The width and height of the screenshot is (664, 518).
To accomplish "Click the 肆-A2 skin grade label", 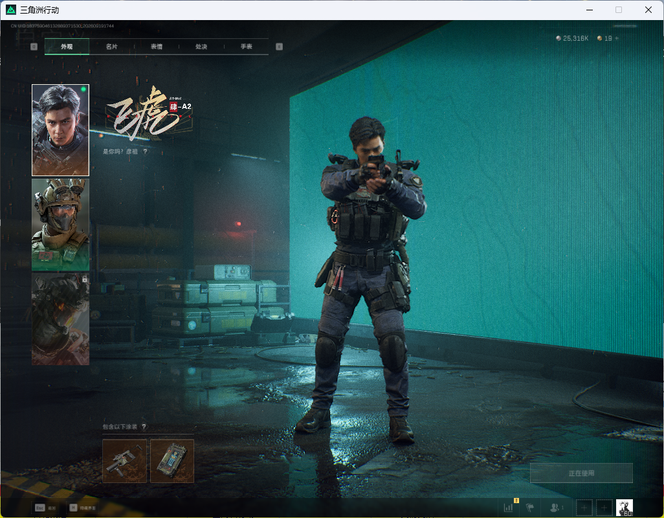I will pos(181,106).
